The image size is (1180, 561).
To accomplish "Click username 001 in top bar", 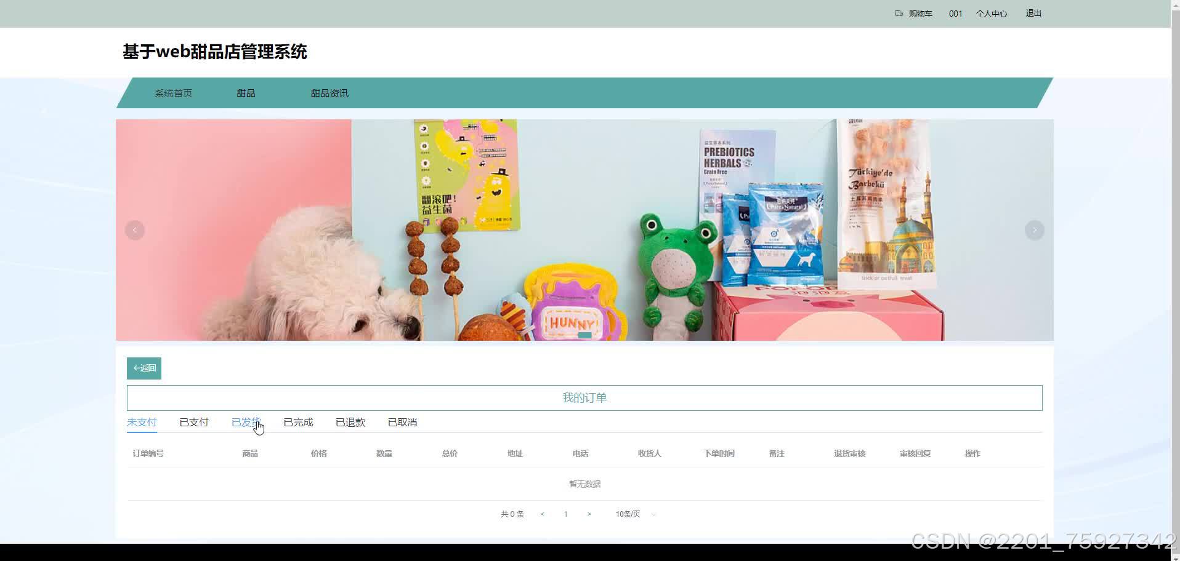I will coord(955,14).
